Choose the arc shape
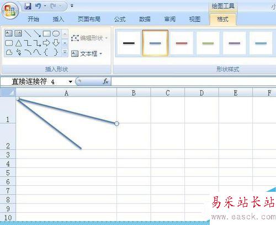 (28, 53)
